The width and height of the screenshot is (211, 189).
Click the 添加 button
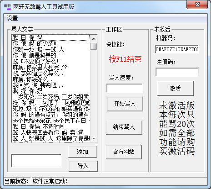[x=83, y=152]
